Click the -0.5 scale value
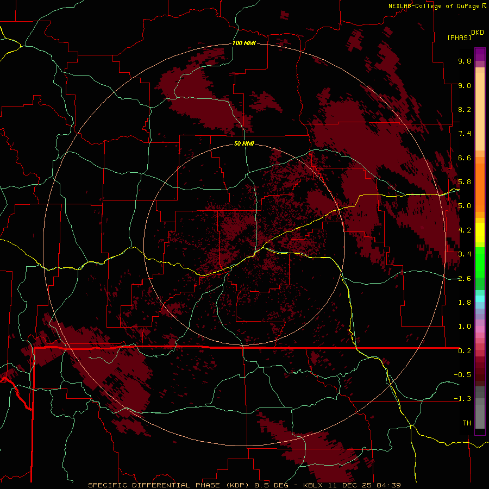Screen dimensions: 489x489 [462, 375]
